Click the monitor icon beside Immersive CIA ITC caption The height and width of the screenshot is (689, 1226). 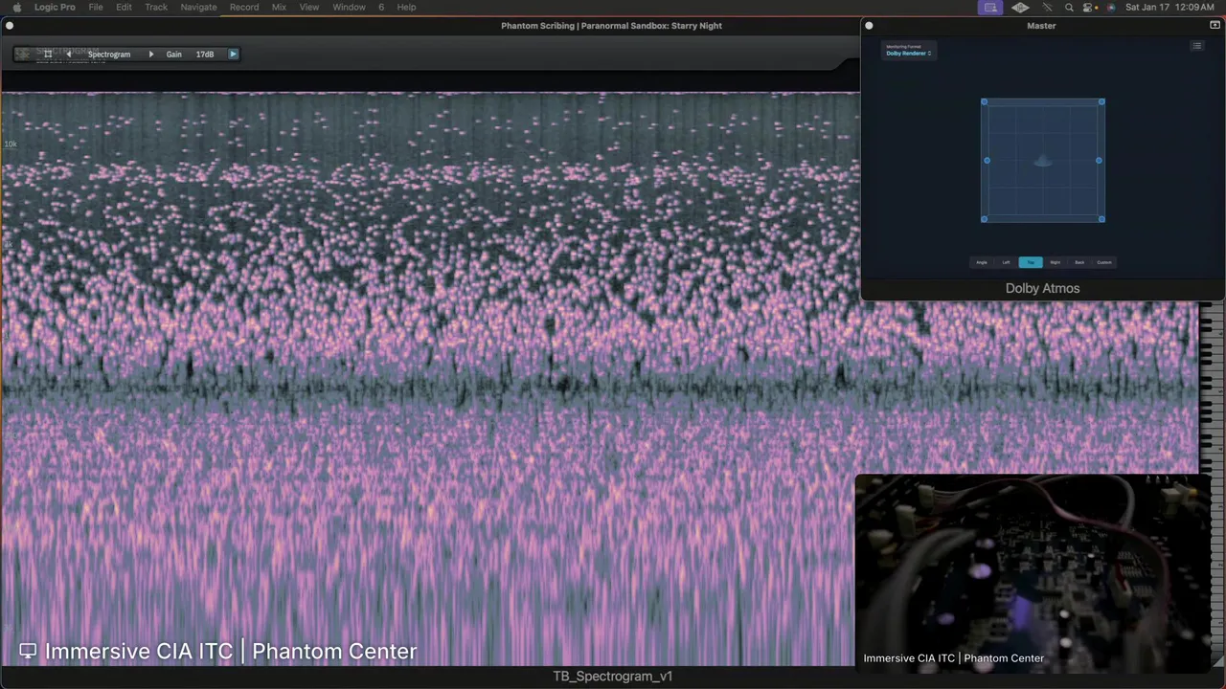pyautogui.click(x=28, y=651)
